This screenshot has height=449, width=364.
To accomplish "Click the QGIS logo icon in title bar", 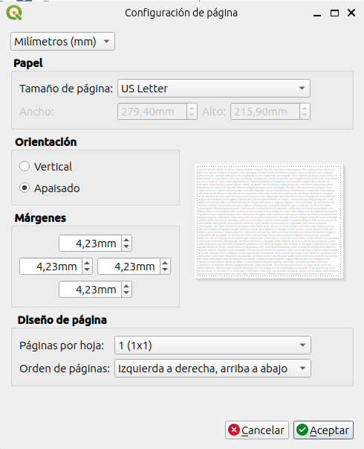I will pos(14,13).
